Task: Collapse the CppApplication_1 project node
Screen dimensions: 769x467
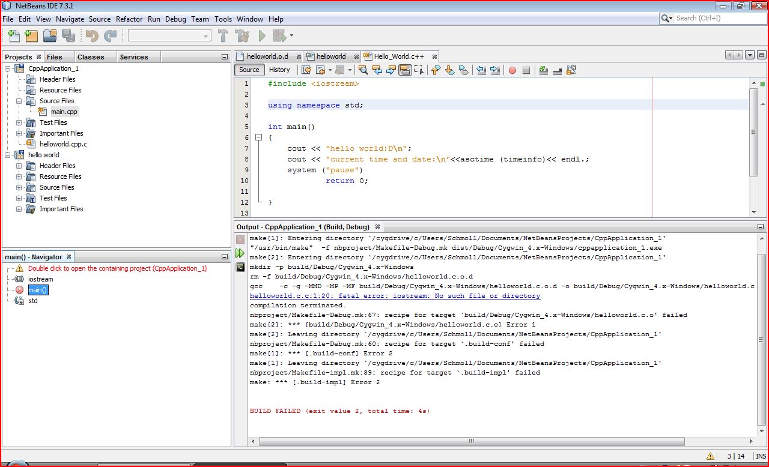Action: tap(8, 68)
